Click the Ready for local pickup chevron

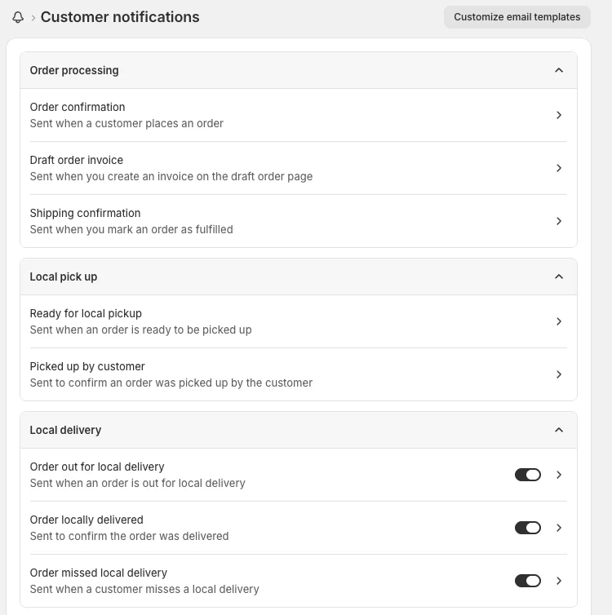(559, 321)
